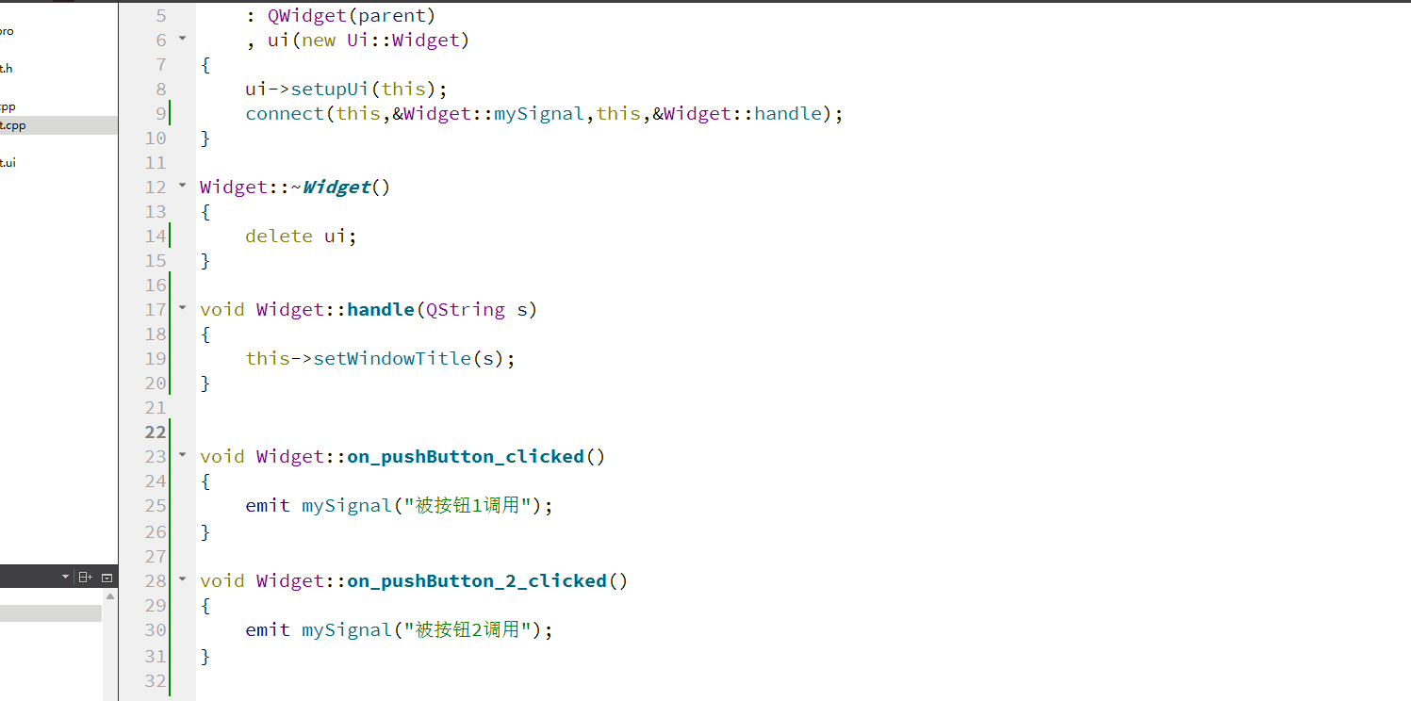Fold the on_pushButton_2_clicked function
Screen dimensions: 1411x701
tap(182, 579)
